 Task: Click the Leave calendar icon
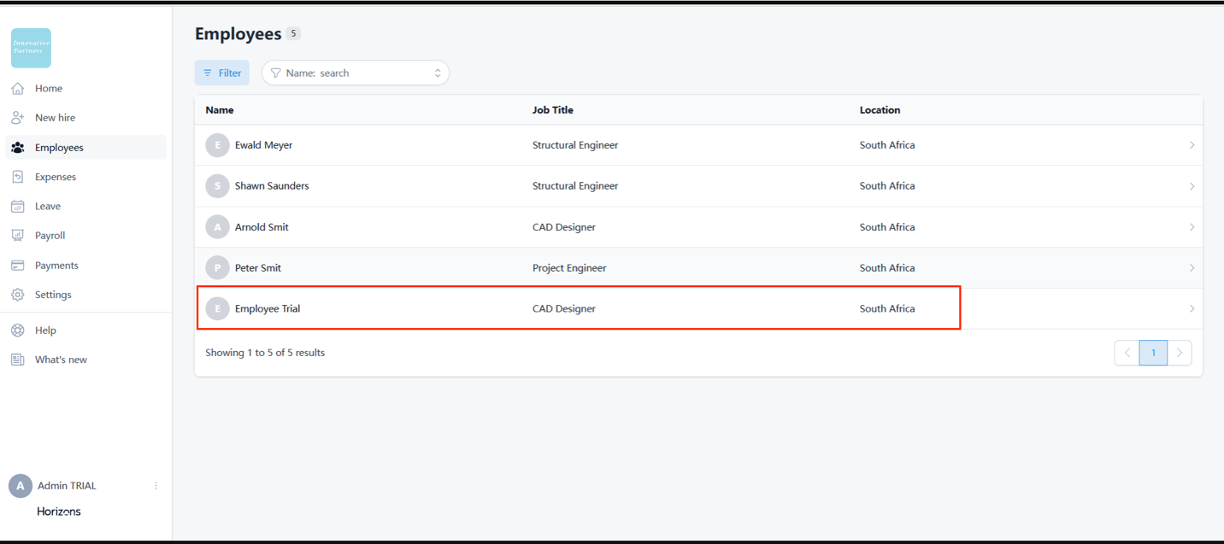[17, 207]
